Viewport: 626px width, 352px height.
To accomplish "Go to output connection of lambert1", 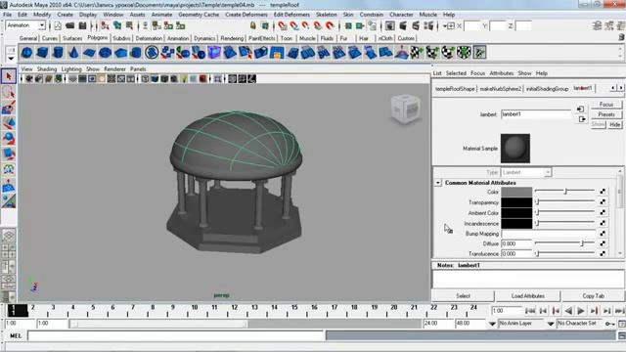I will pos(581,119).
